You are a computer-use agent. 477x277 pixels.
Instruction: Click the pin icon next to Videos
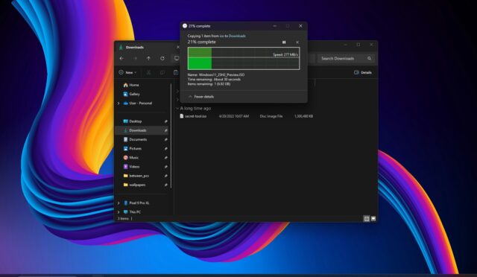coord(165,167)
